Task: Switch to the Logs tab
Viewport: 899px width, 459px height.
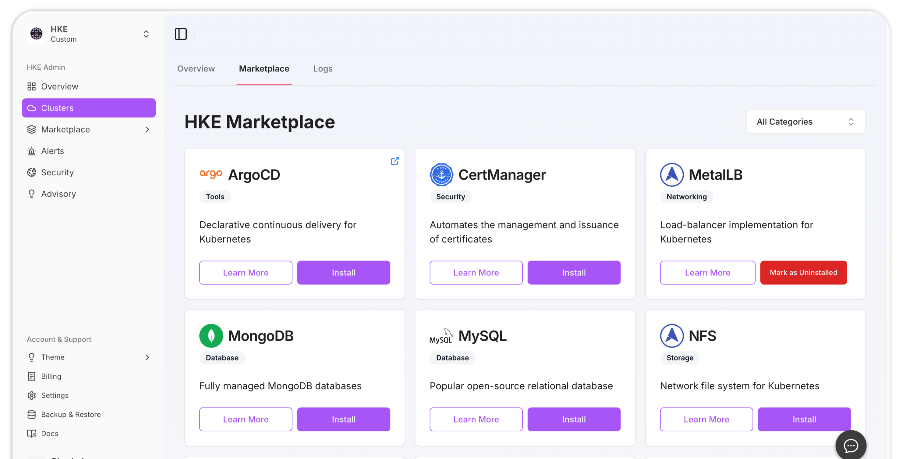Action: 323,69
